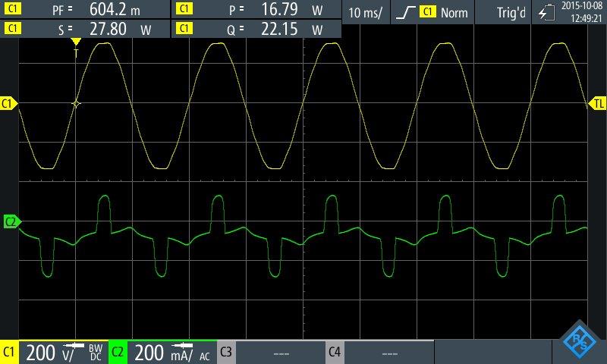This screenshot has height=364, width=607.
Task: Click the trigger point crosshair on waveform
Action: coord(75,103)
